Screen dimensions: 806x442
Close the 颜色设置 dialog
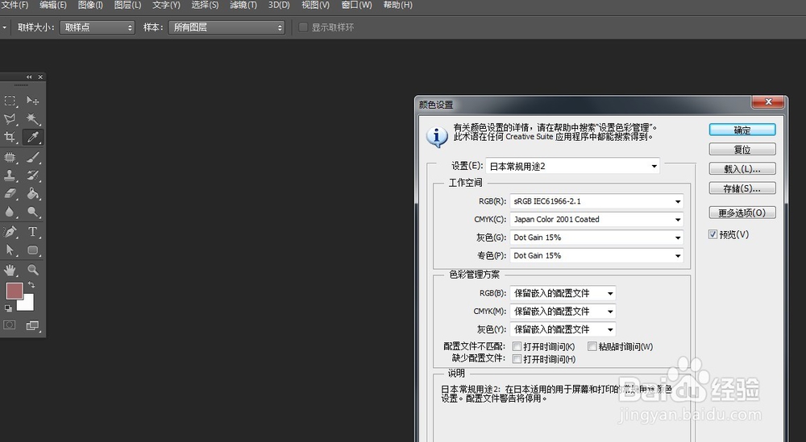pos(768,102)
